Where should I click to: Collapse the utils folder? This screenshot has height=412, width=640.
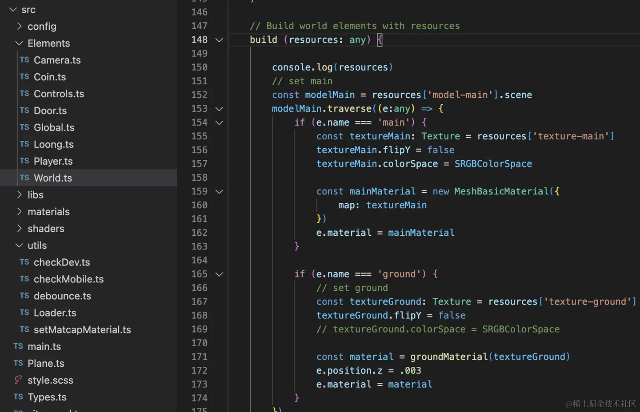pyautogui.click(x=19, y=245)
